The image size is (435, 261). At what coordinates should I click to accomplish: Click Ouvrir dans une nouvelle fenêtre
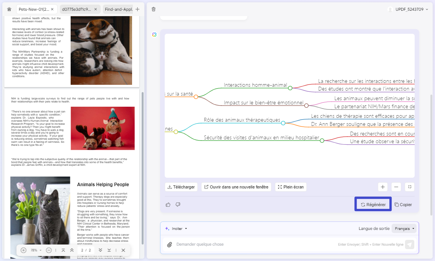click(x=237, y=187)
